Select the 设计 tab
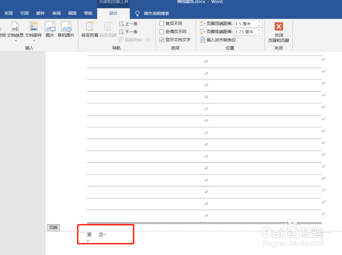The height and width of the screenshot is (255, 342). click(x=113, y=13)
